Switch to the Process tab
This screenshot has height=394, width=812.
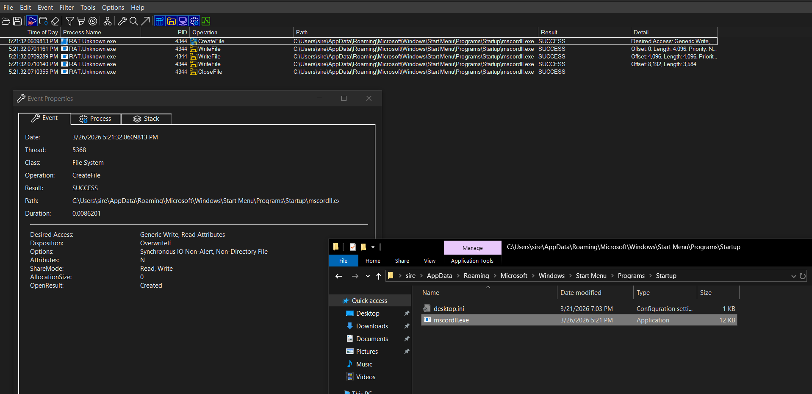95,119
